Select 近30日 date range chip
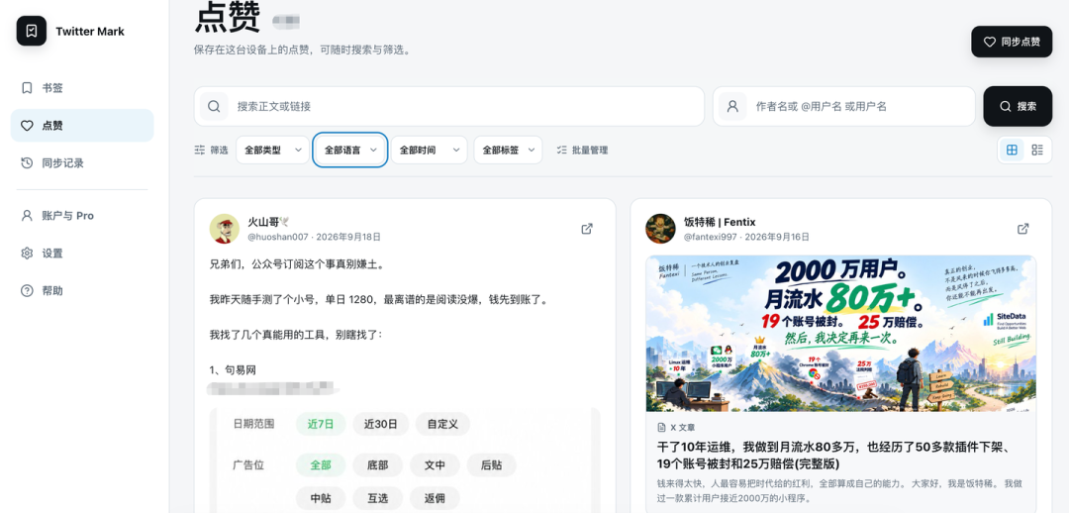The height and width of the screenshot is (513, 1069). click(x=380, y=424)
